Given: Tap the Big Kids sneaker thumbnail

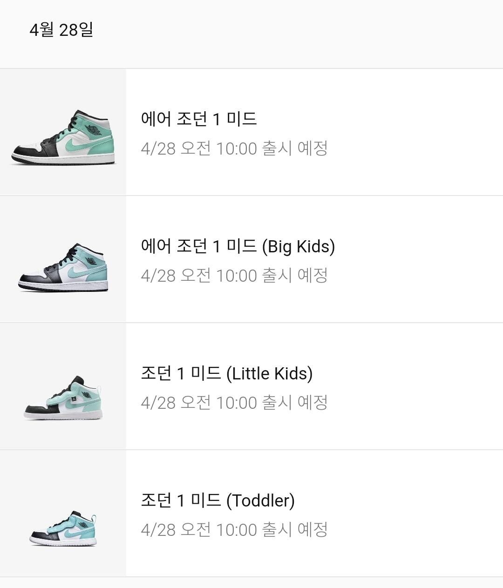Looking at the screenshot, I should [63, 268].
